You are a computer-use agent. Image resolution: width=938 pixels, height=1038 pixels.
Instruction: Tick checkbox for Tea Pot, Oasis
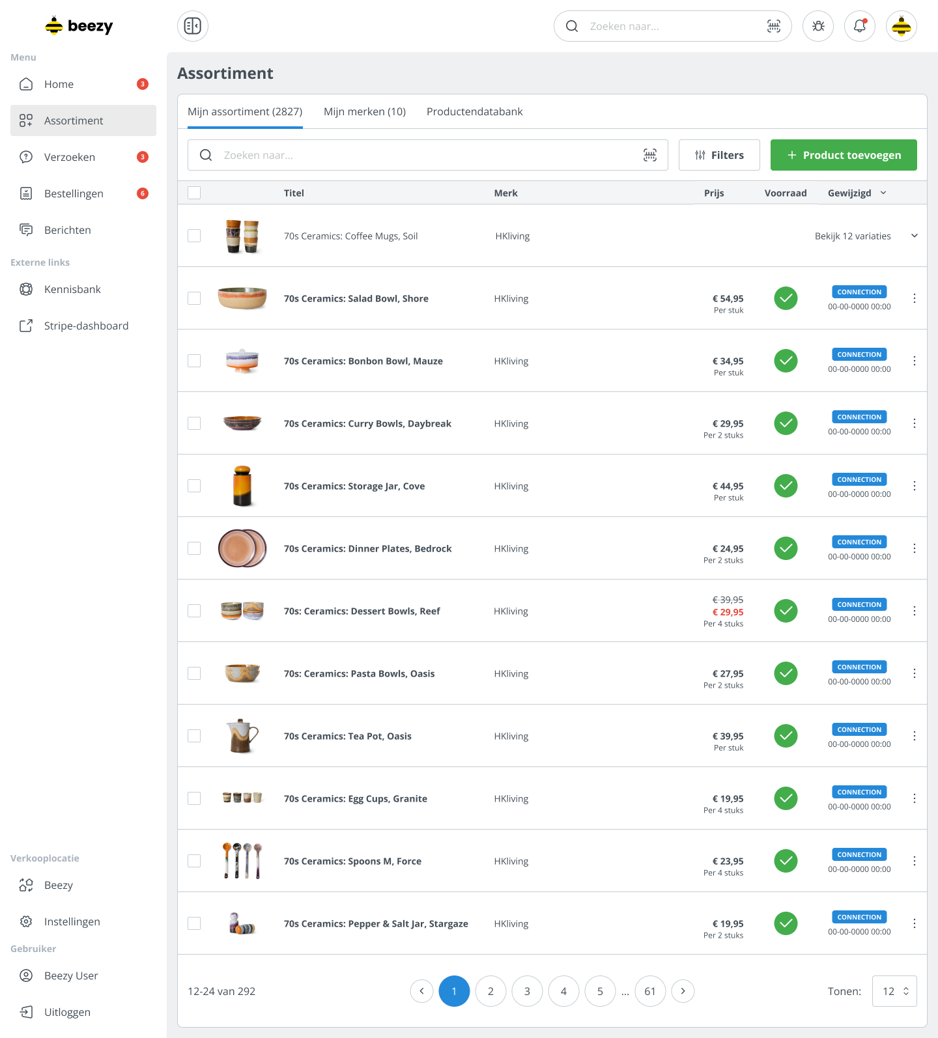point(194,736)
